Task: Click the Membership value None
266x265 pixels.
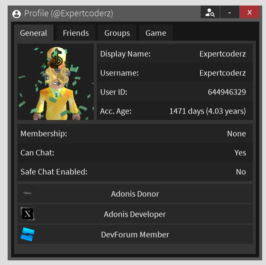Action: (x=236, y=134)
